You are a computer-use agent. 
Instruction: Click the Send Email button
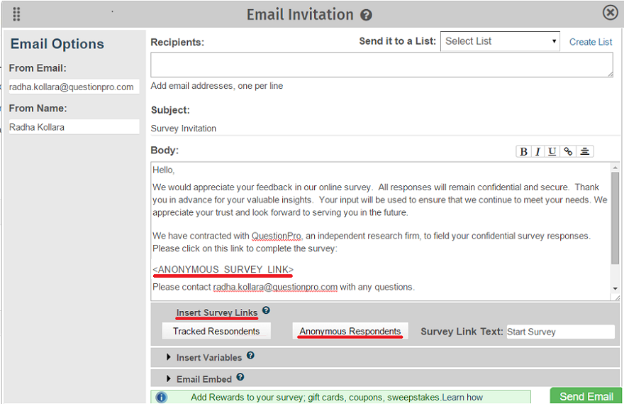[586, 396]
